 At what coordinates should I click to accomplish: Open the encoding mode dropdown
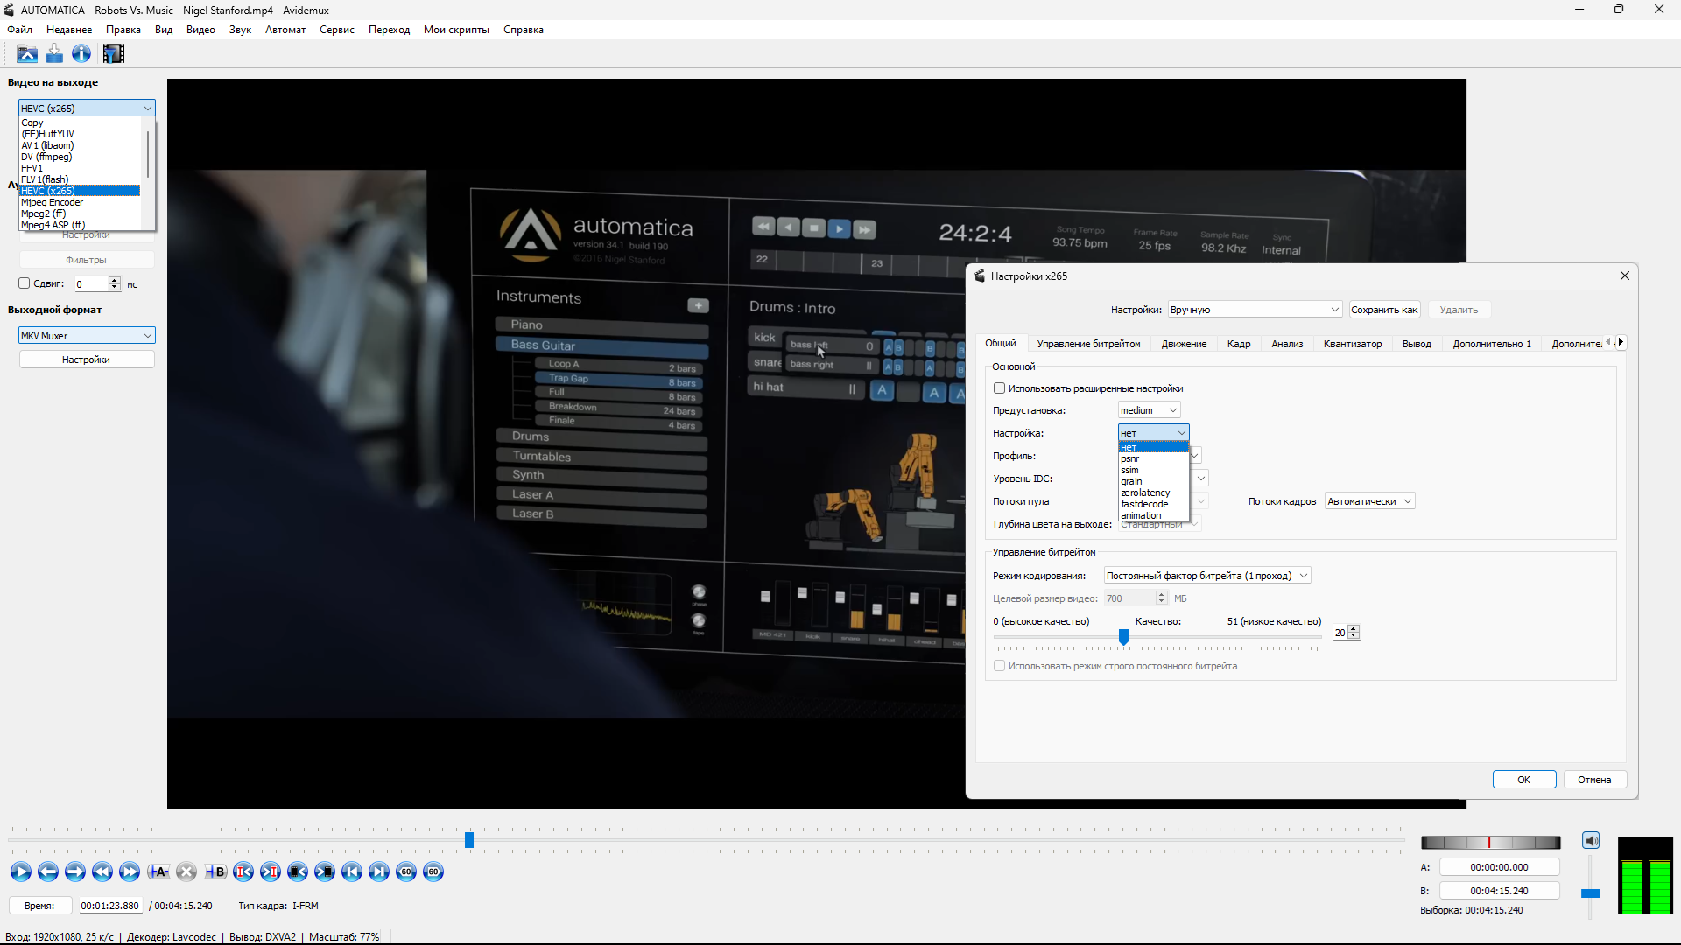tap(1207, 576)
